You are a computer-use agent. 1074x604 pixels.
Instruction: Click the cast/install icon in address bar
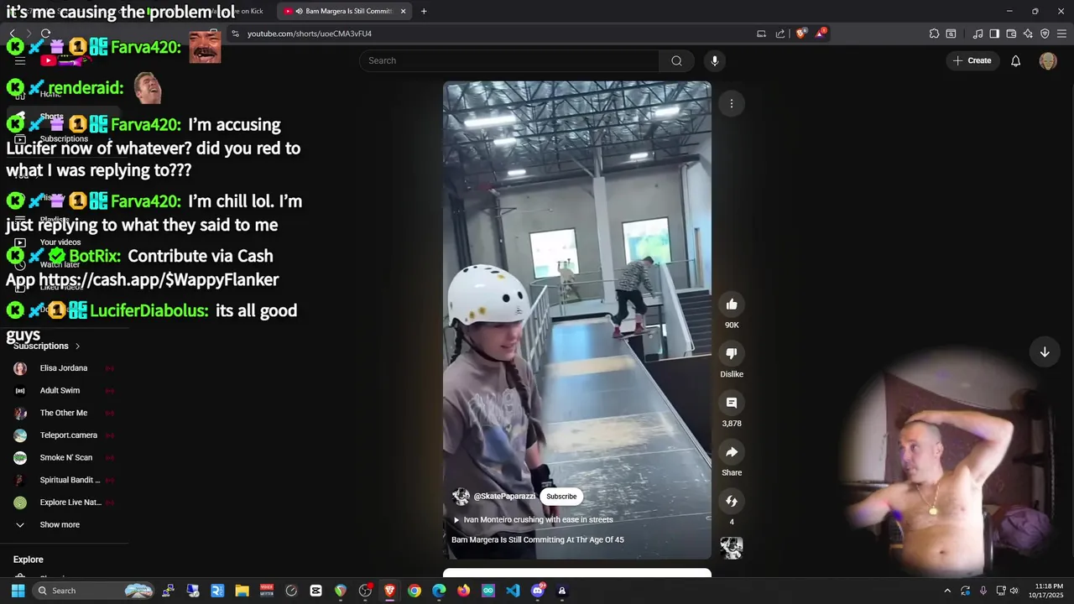pyautogui.click(x=761, y=34)
